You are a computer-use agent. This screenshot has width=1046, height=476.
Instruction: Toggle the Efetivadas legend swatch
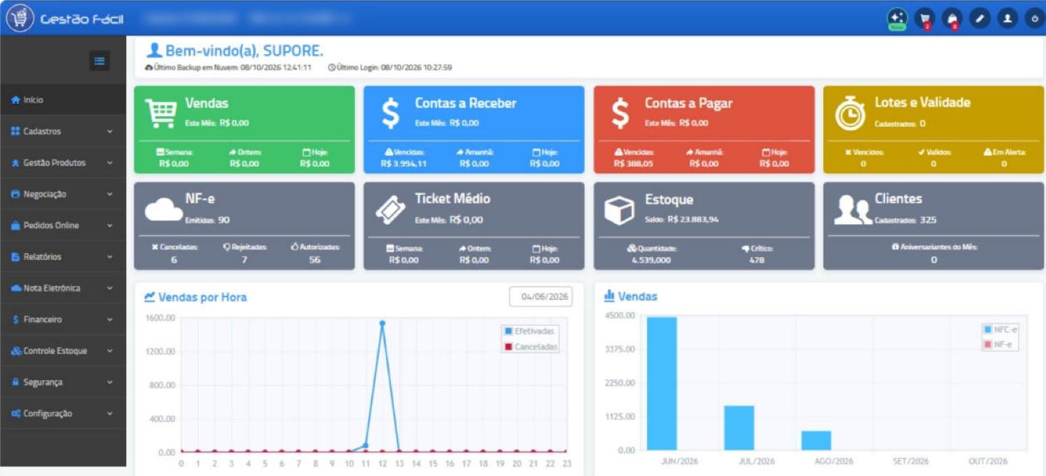point(508,332)
